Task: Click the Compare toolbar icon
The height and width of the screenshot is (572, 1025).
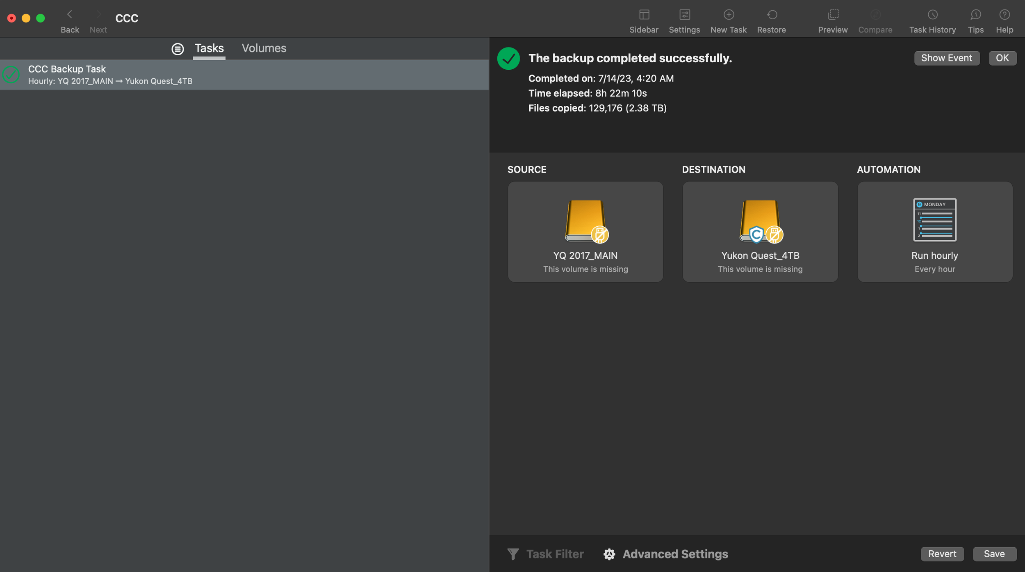Action: (875, 15)
